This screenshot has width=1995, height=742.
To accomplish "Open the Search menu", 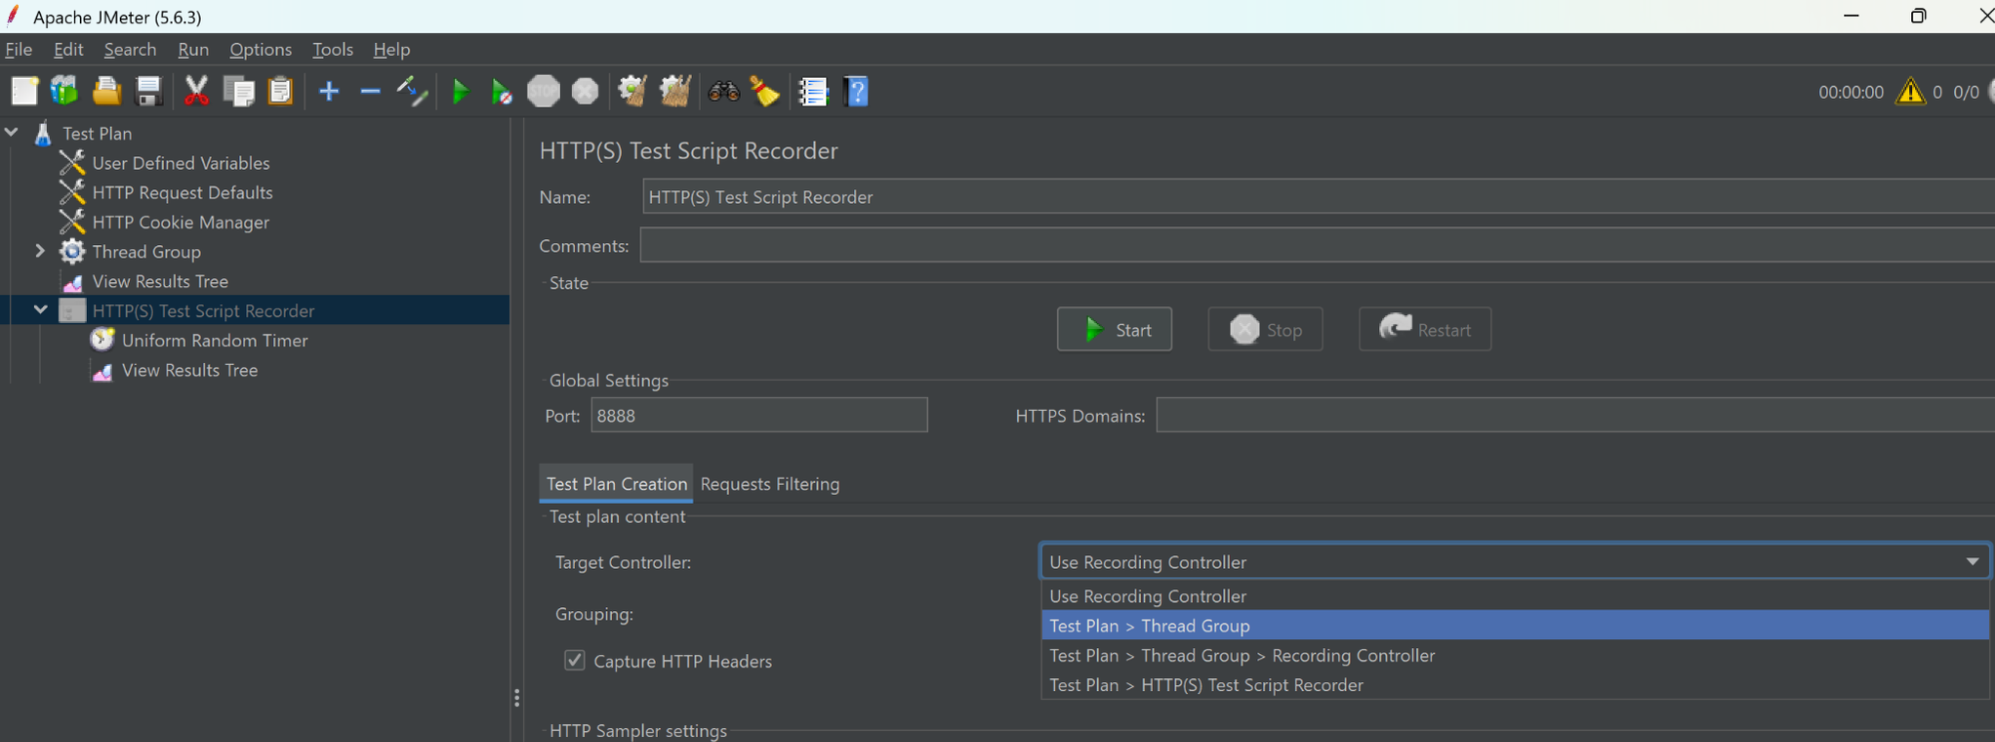I will click(131, 49).
